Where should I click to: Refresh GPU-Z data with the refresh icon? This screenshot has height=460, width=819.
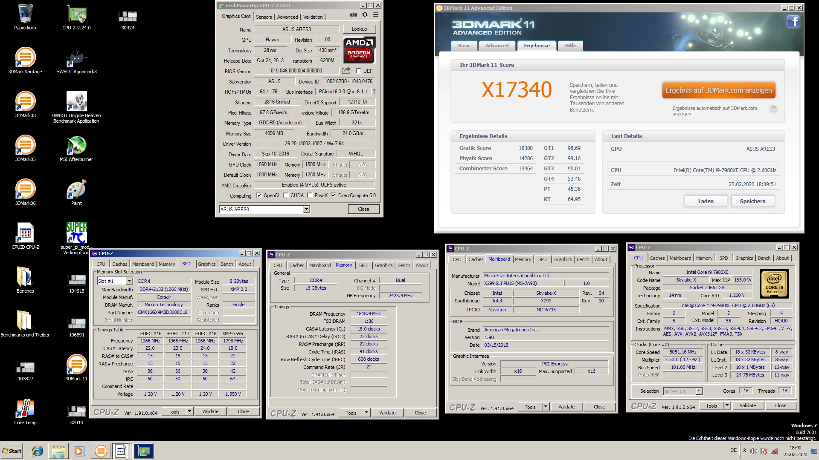click(x=365, y=14)
